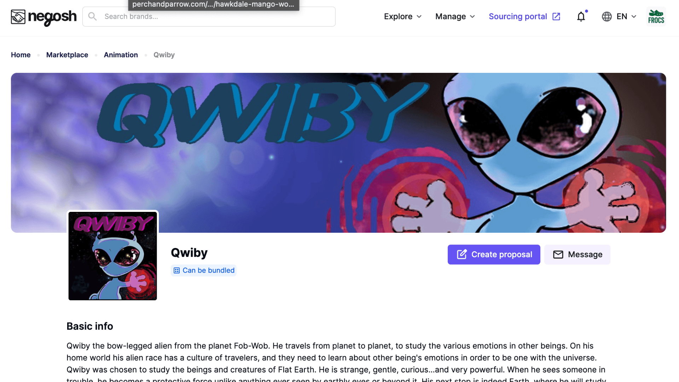
Task: Go to Home breadcrumb
Action: click(x=21, y=55)
